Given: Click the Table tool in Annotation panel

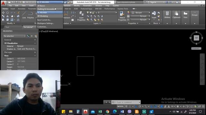Looking at the screenshot, I should [72, 20].
